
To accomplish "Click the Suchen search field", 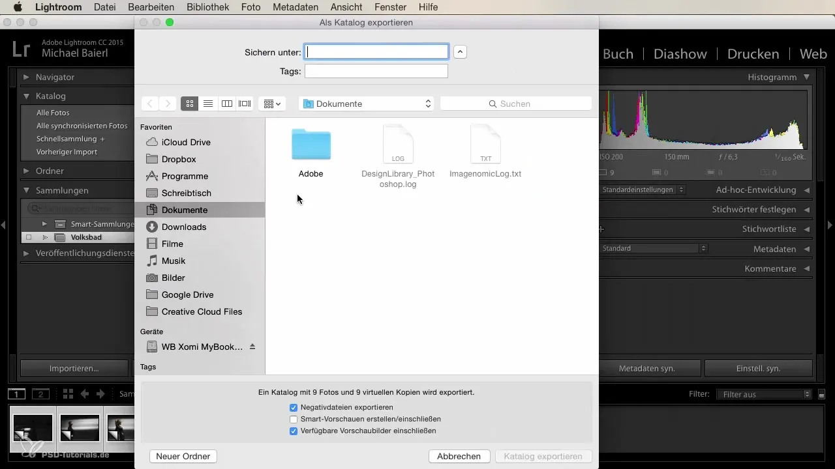I will (516, 104).
